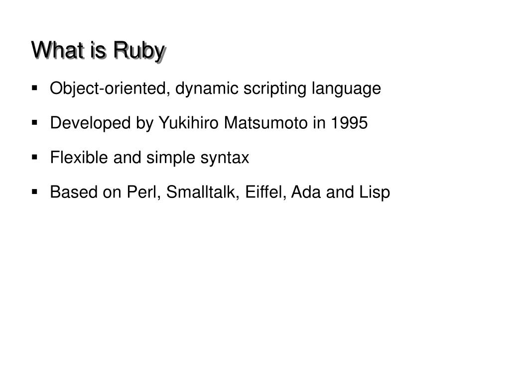
Task: Select the Object-oriented bullet text
Action: tap(215, 89)
